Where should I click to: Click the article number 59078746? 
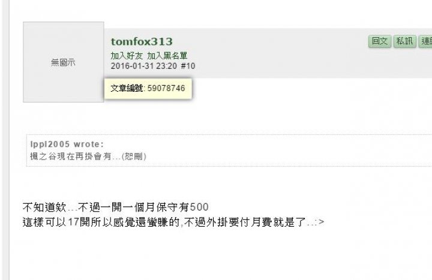tap(166, 88)
